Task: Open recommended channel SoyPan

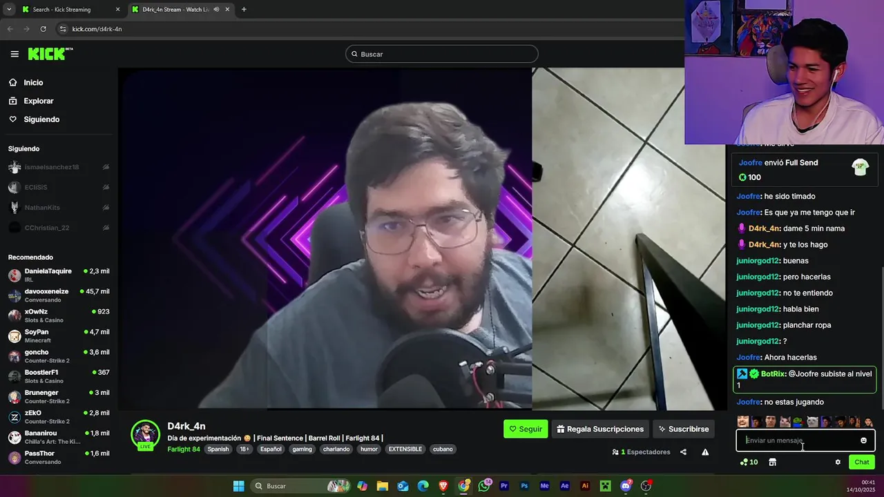Action: coord(59,336)
